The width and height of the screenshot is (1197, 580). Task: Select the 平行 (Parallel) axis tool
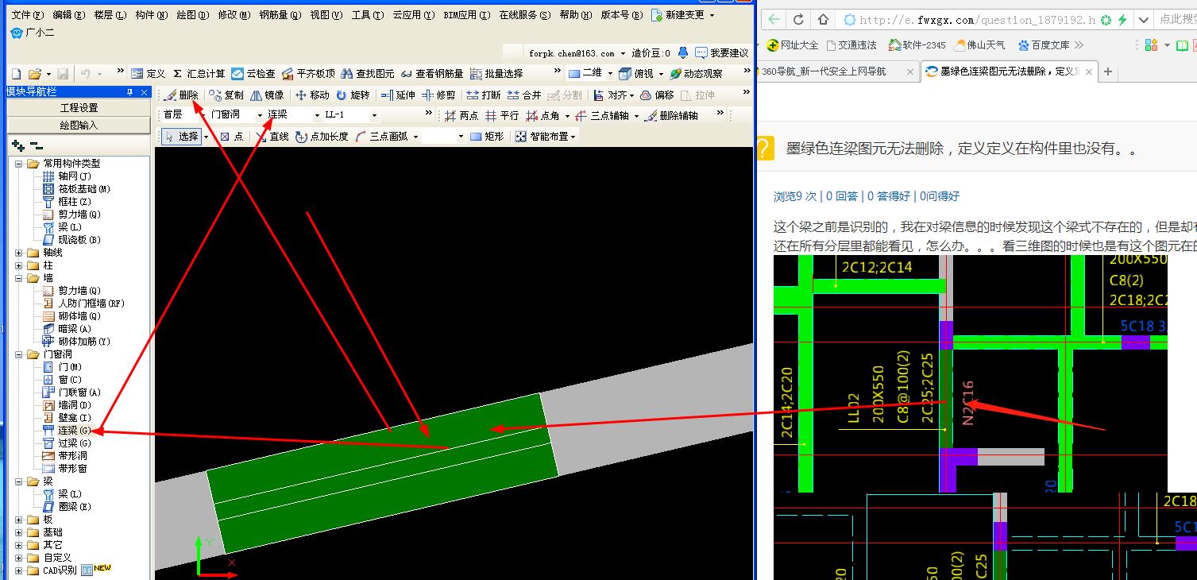(x=502, y=116)
